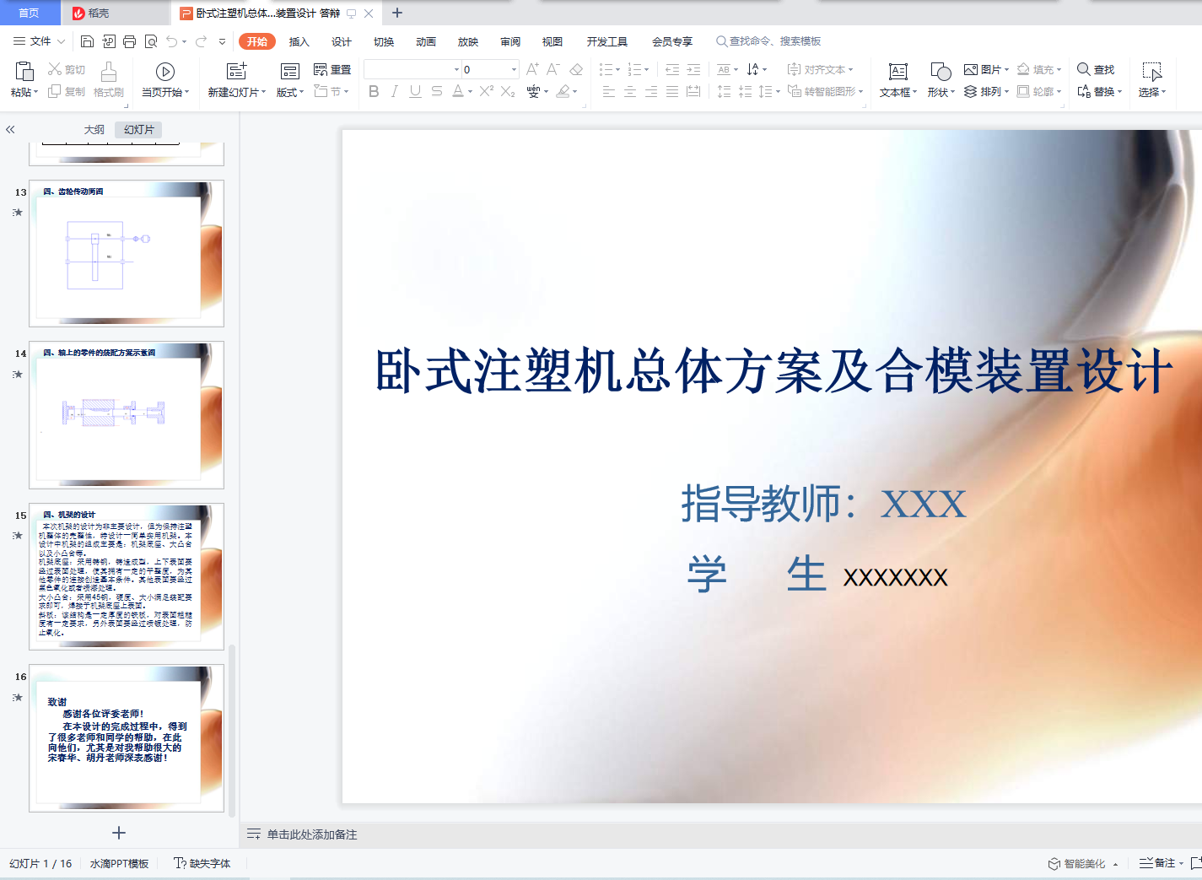Click the Copy (复制) icon
This screenshot has width=1202, height=880.
[x=55, y=91]
